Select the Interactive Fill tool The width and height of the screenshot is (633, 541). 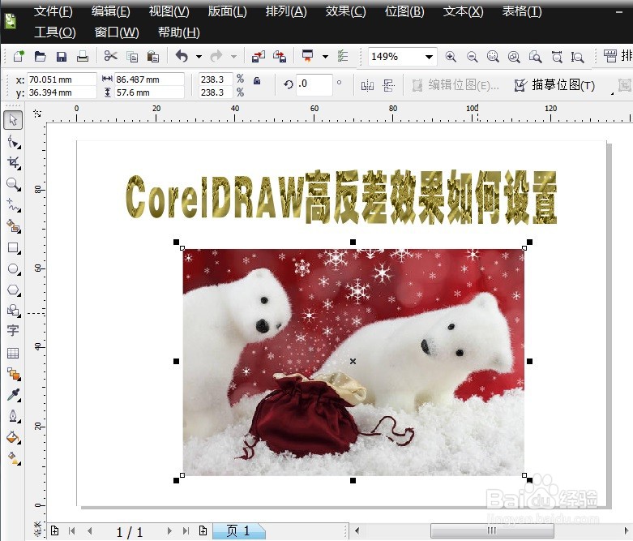pyautogui.click(x=13, y=458)
